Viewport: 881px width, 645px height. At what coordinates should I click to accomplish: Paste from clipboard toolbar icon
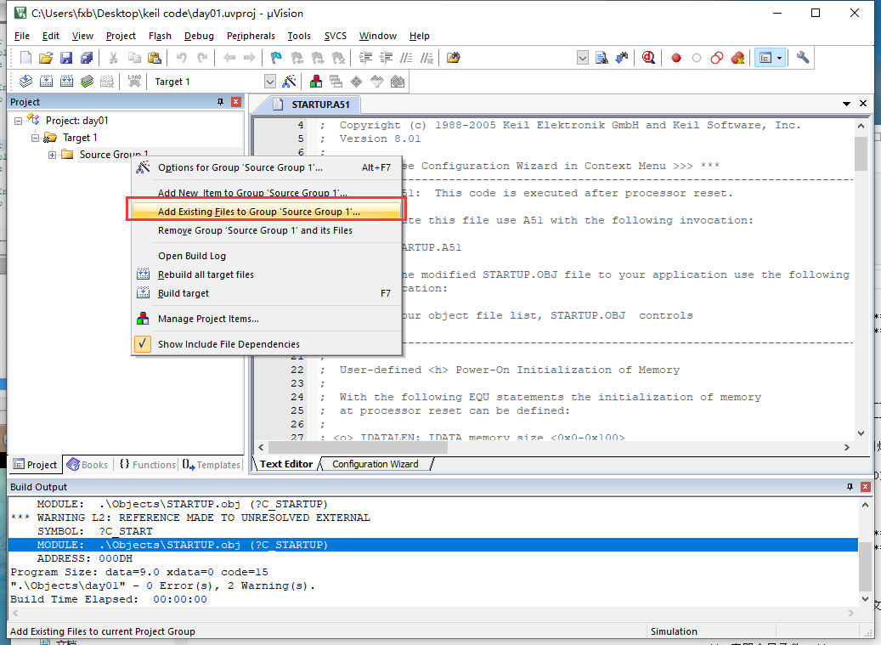click(x=154, y=58)
